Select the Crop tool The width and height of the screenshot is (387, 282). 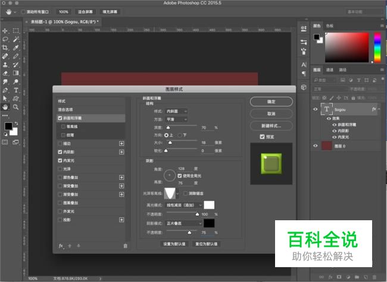point(5,47)
